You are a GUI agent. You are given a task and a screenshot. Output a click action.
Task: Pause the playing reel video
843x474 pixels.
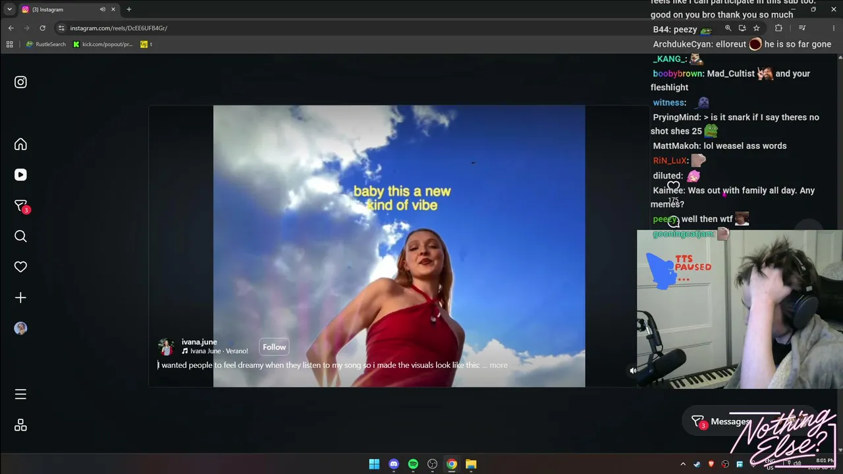coord(399,246)
